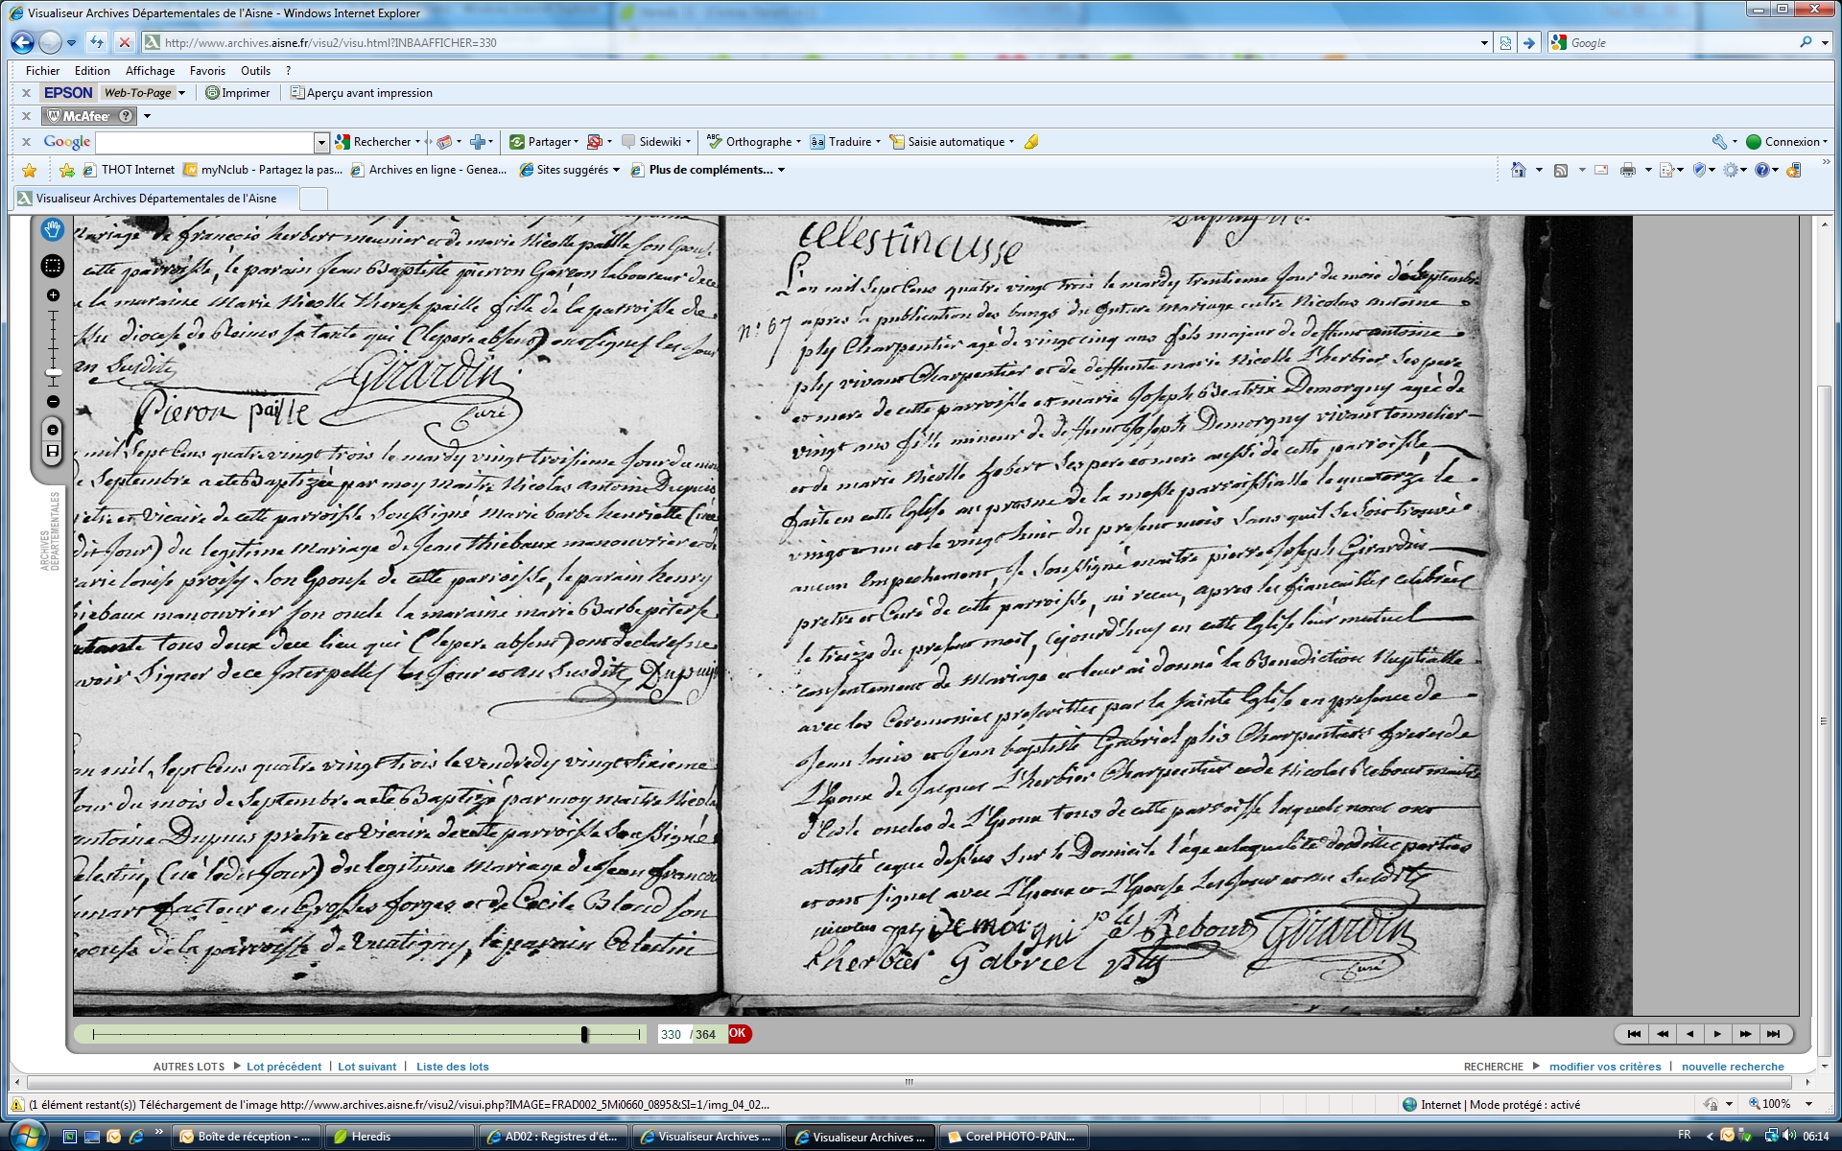Click the red OK page button
This screenshot has width=1842, height=1151.
pyautogui.click(x=738, y=1034)
